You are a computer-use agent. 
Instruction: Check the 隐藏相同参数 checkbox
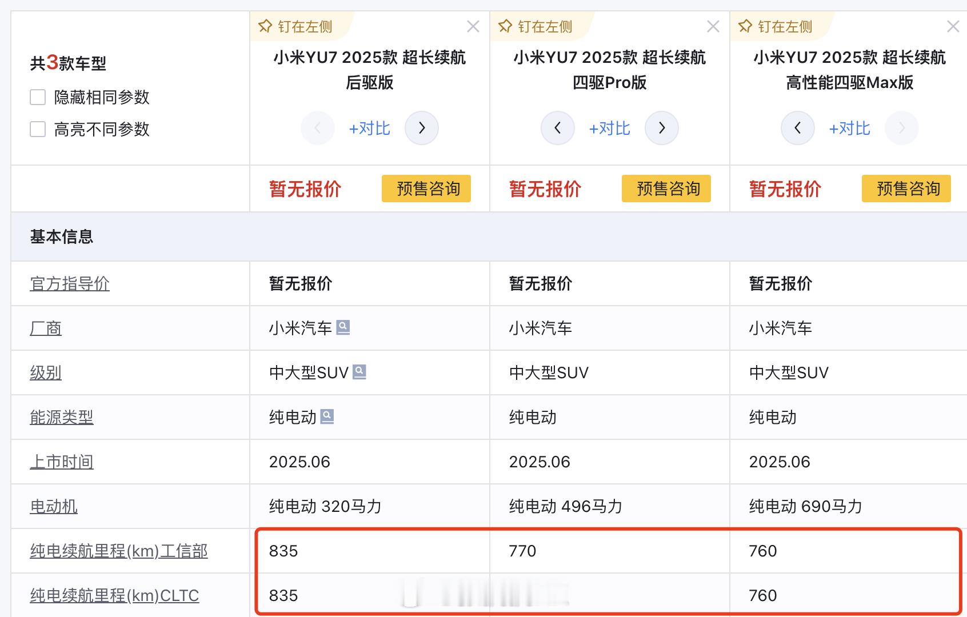38,97
